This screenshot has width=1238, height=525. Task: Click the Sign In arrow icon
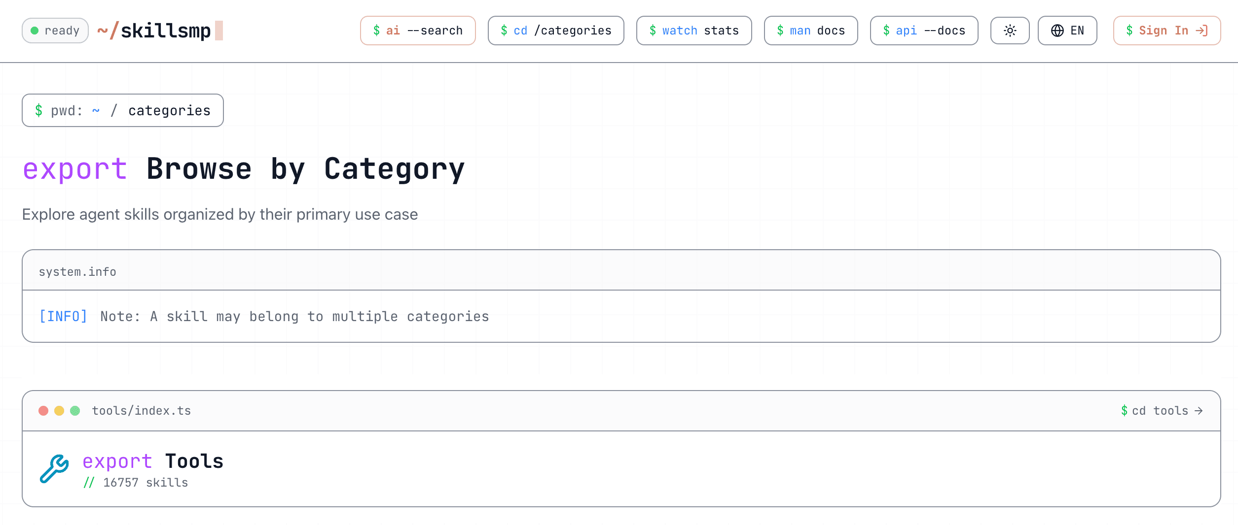coord(1202,31)
